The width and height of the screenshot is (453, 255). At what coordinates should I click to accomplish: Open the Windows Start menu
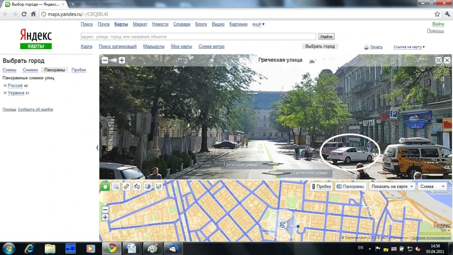8,249
